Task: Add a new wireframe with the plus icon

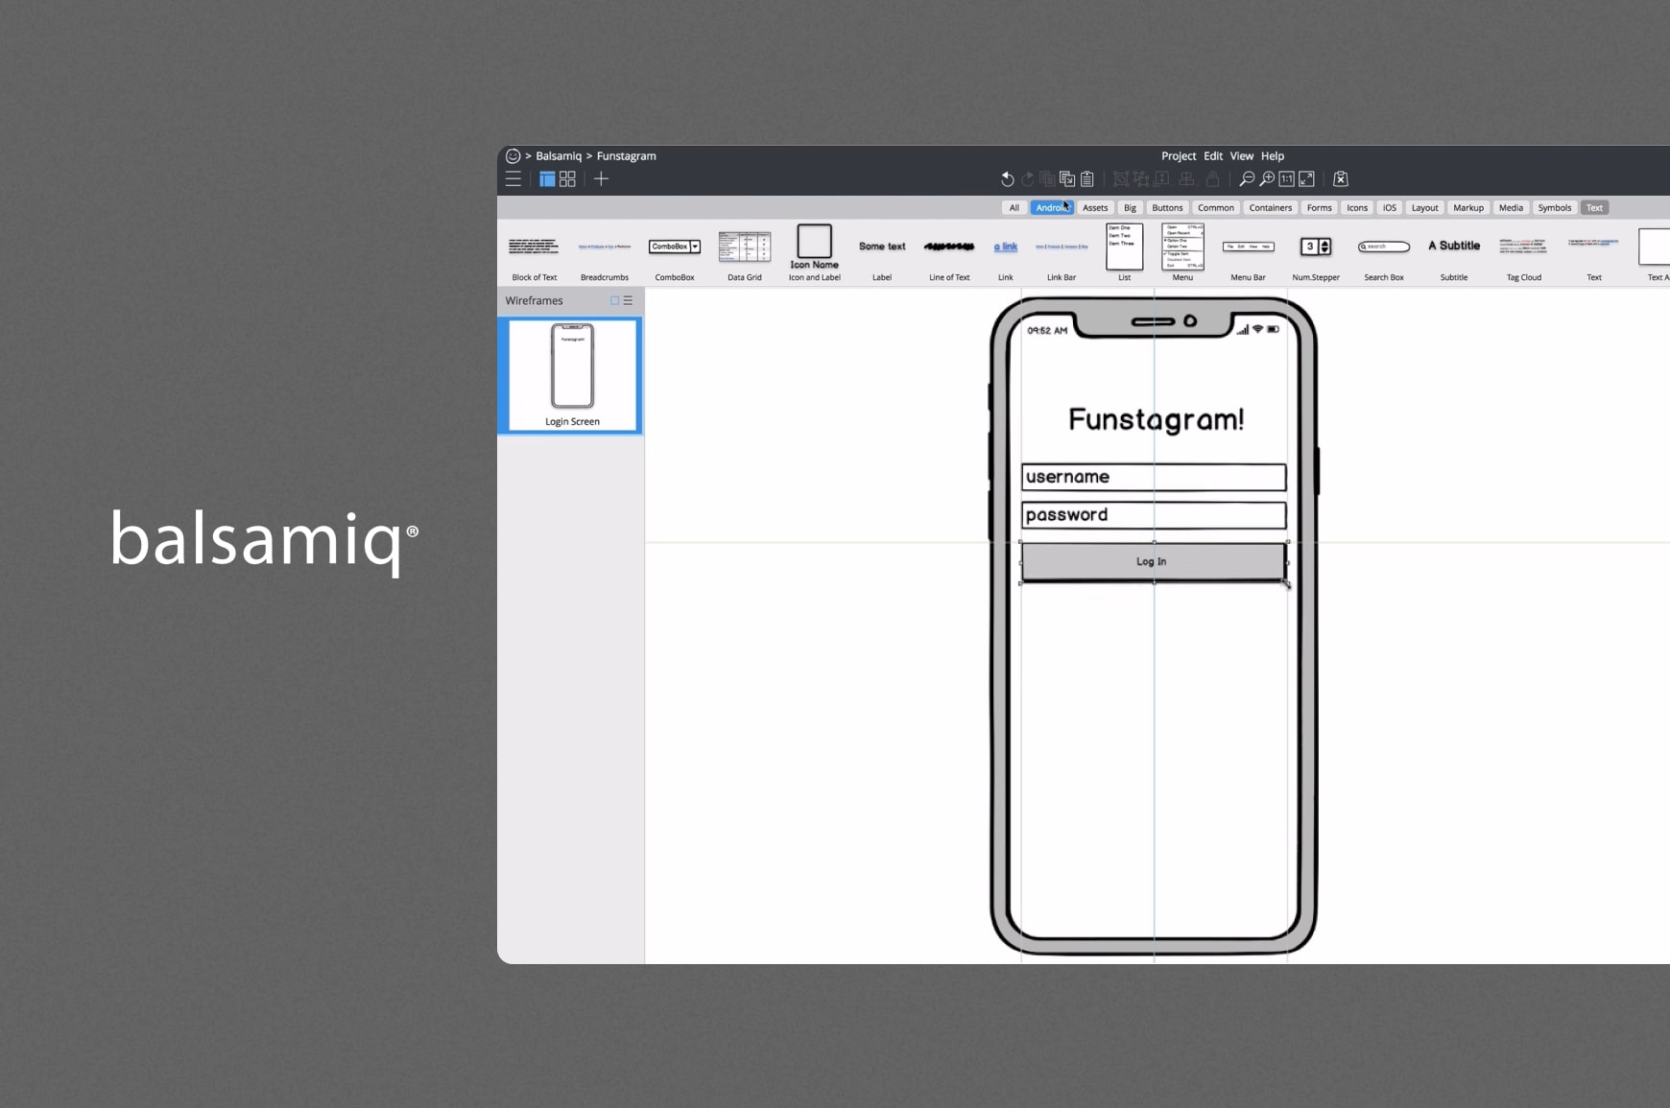Action: coord(601,179)
